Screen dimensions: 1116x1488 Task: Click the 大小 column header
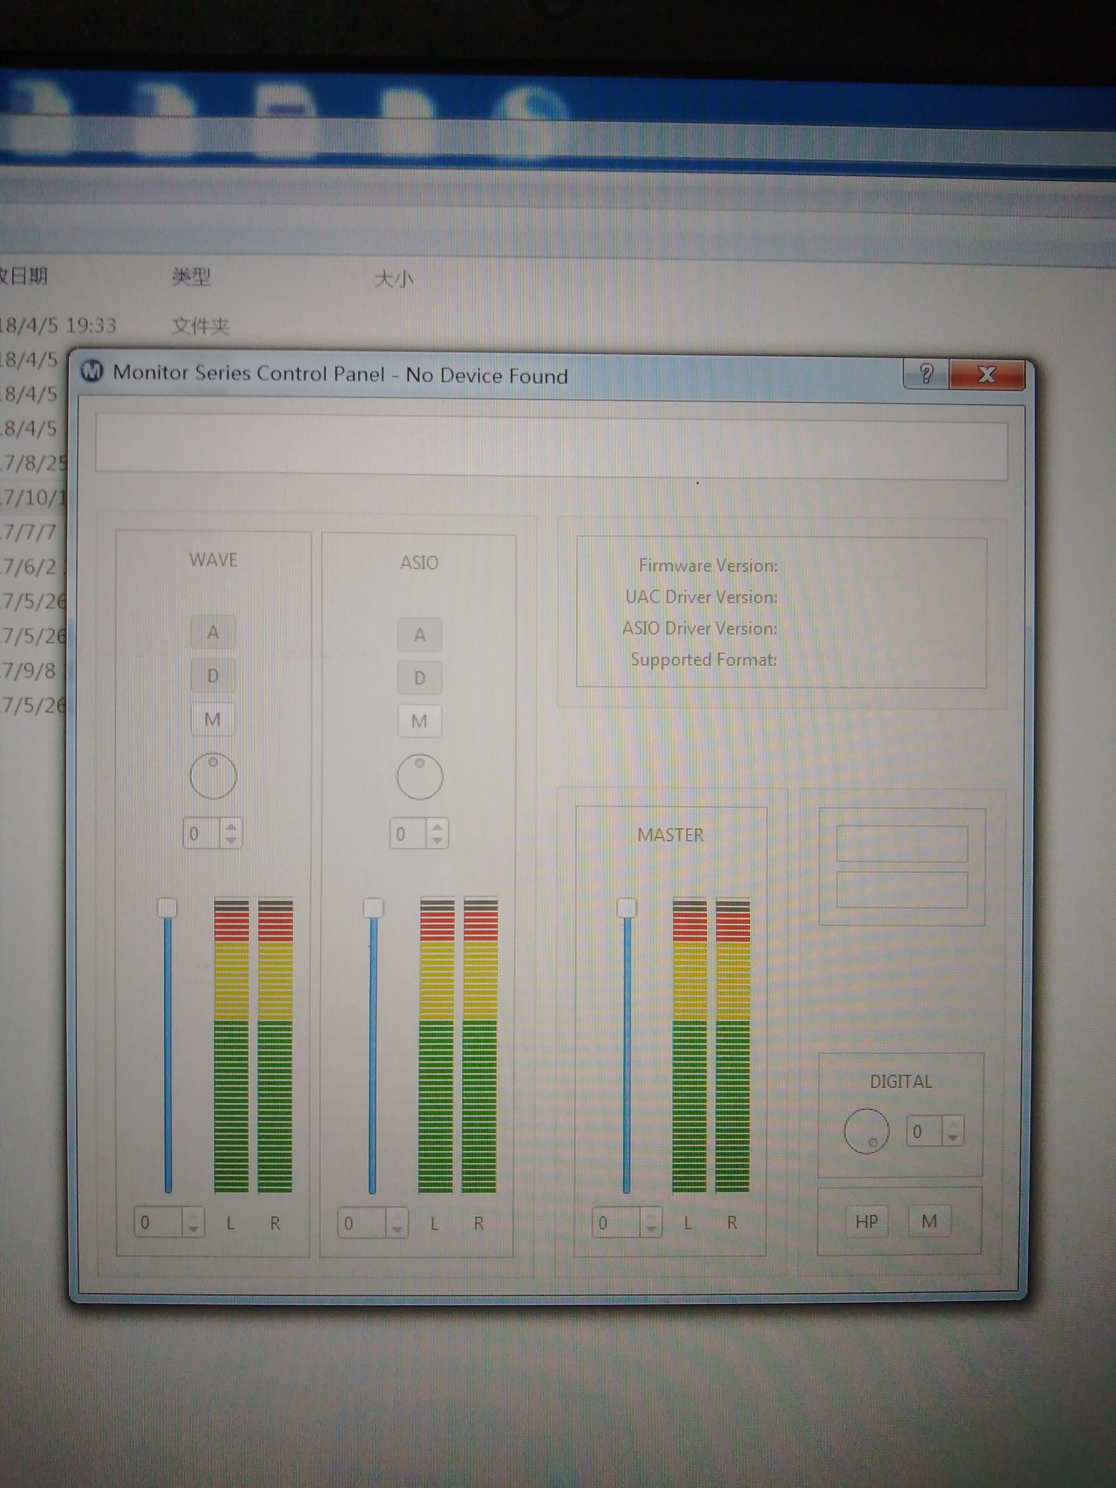pos(393,279)
